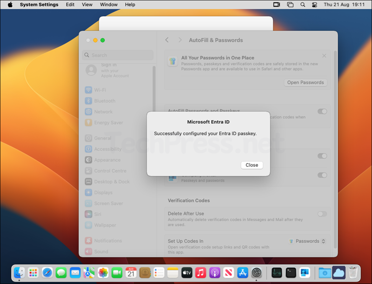Viewport: 372px width, 284px height.
Task: Open Launchpad from the Dock
Action: pyautogui.click(x=33, y=273)
